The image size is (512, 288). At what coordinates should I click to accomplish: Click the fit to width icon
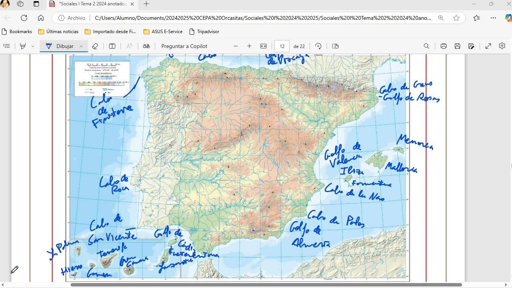pyautogui.click(x=263, y=46)
